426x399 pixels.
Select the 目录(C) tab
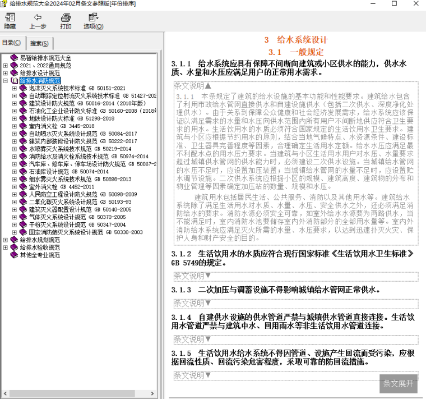[12, 43]
